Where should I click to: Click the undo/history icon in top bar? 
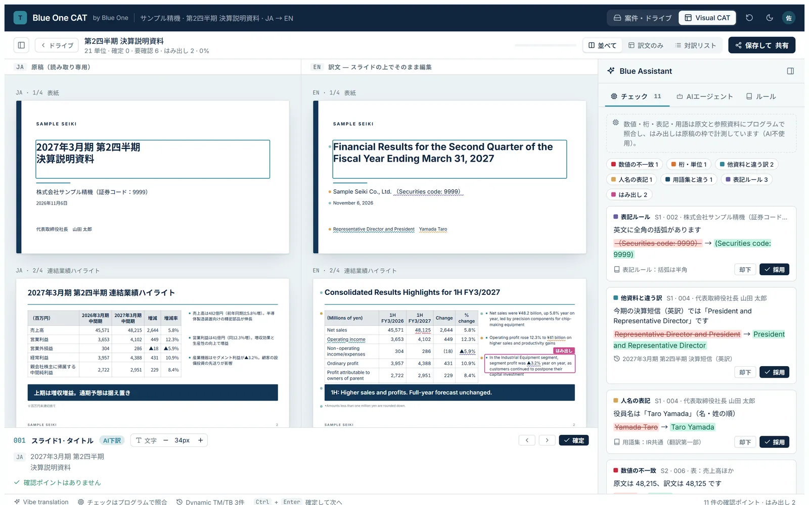click(x=749, y=18)
